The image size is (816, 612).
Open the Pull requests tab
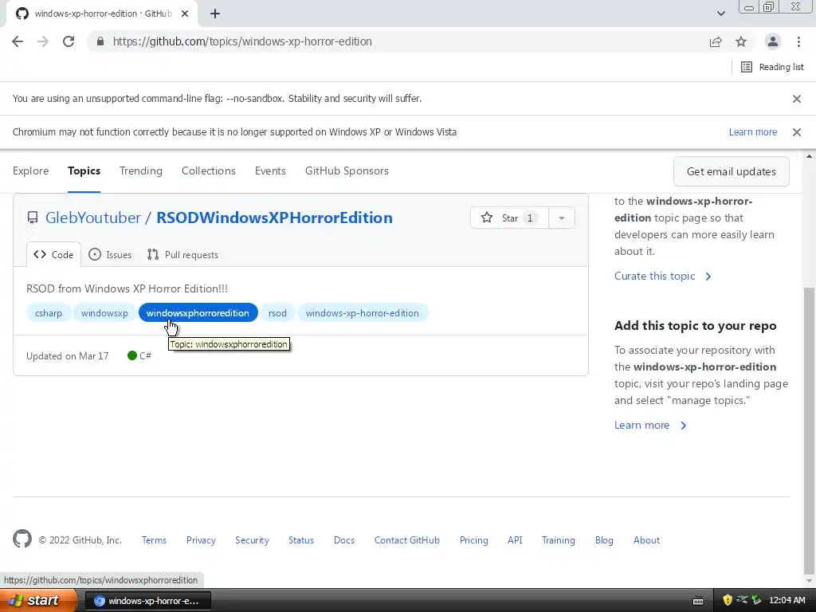pos(182,254)
